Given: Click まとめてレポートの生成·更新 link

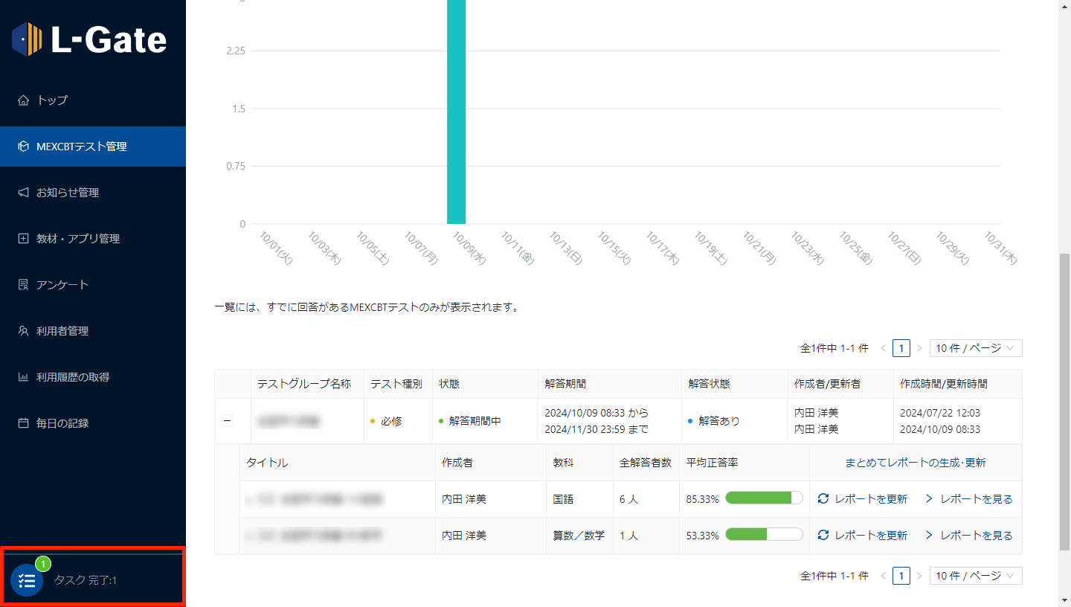Looking at the screenshot, I should coord(915,463).
